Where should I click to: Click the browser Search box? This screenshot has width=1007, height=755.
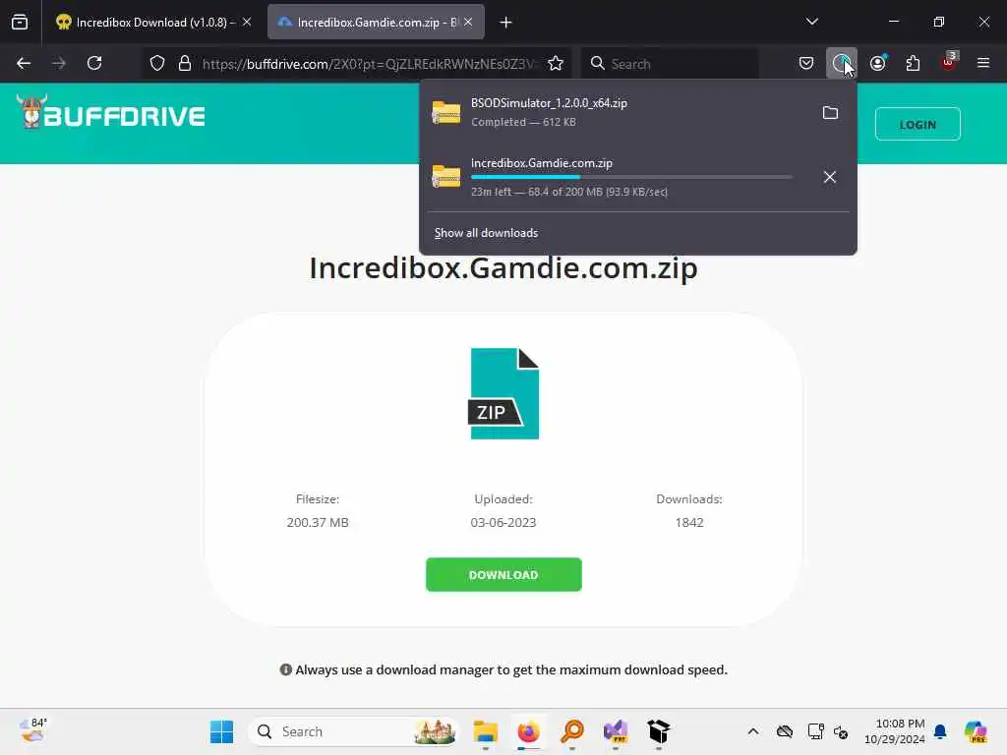(671, 64)
